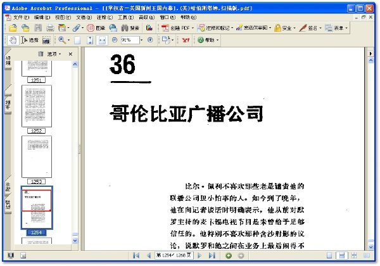Click the Open file folder icon

(13, 28)
